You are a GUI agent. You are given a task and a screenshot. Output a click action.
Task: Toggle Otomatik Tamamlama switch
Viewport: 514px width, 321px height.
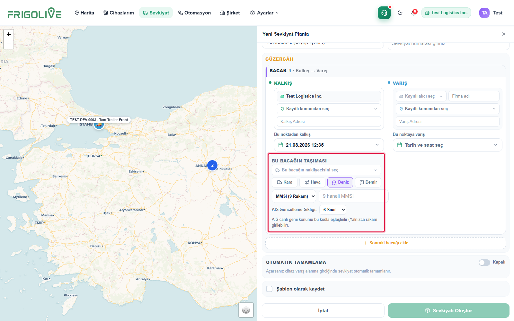click(x=484, y=263)
